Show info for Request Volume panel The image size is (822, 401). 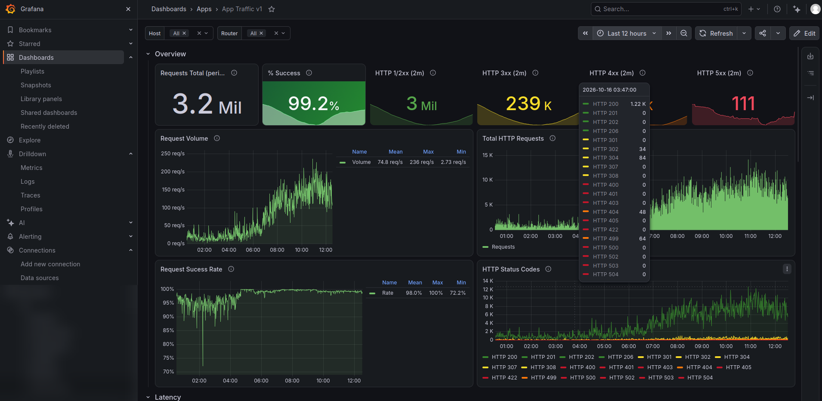click(217, 138)
